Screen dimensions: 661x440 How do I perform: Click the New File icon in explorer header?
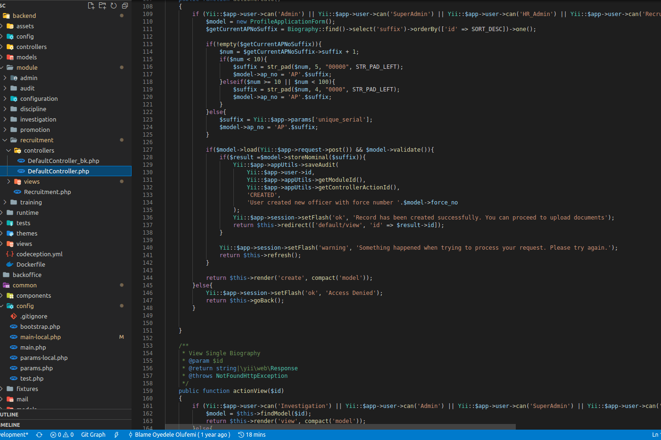tap(91, 6)
